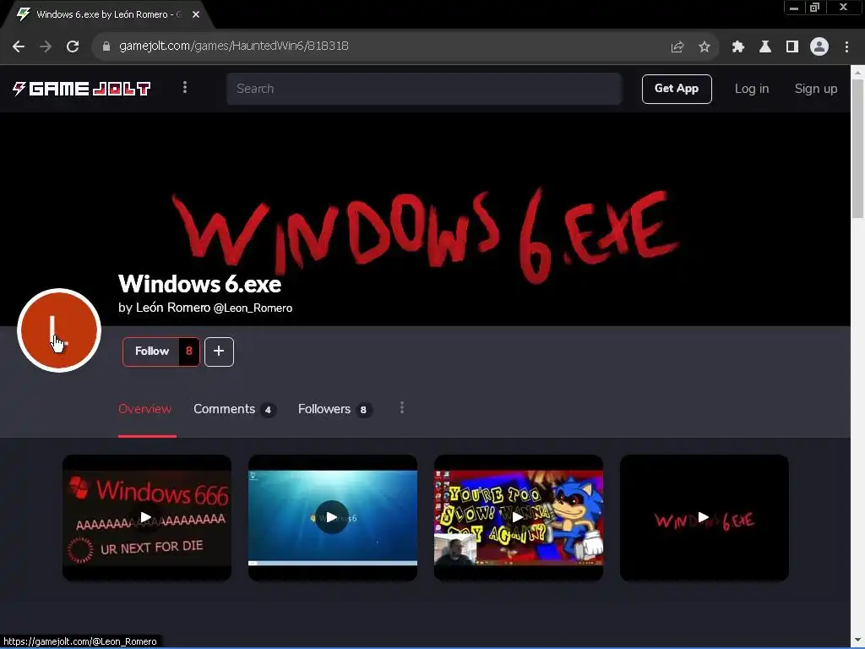Play the You're Too Slow Sonic video
The width and height of the screenshot is (865, 649).
coord(518,518)
